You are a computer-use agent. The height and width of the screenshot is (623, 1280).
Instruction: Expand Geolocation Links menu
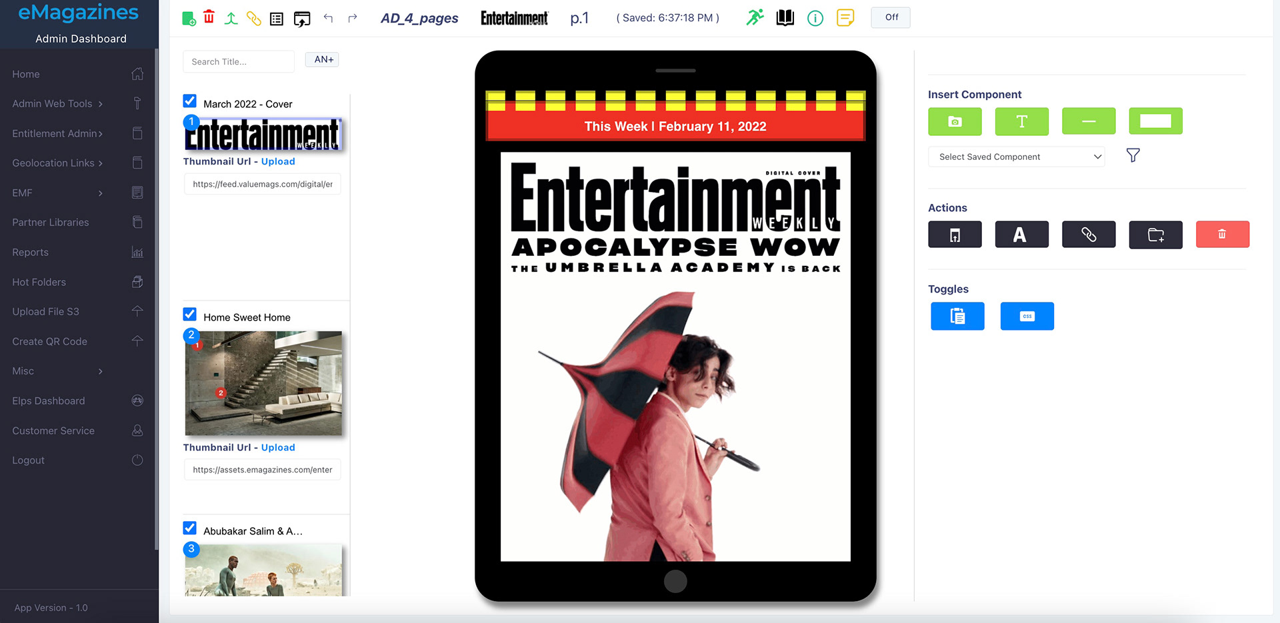[x=78, y=163]
